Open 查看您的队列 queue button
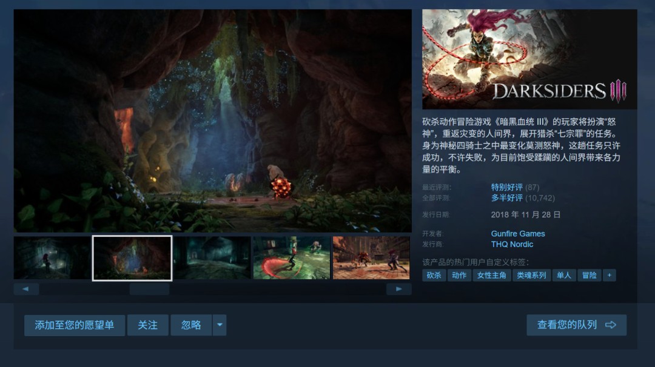 click(577, 325)
